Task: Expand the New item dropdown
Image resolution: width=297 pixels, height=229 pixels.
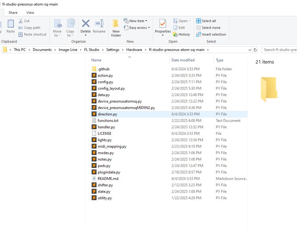Action: [x=146, y=21]
